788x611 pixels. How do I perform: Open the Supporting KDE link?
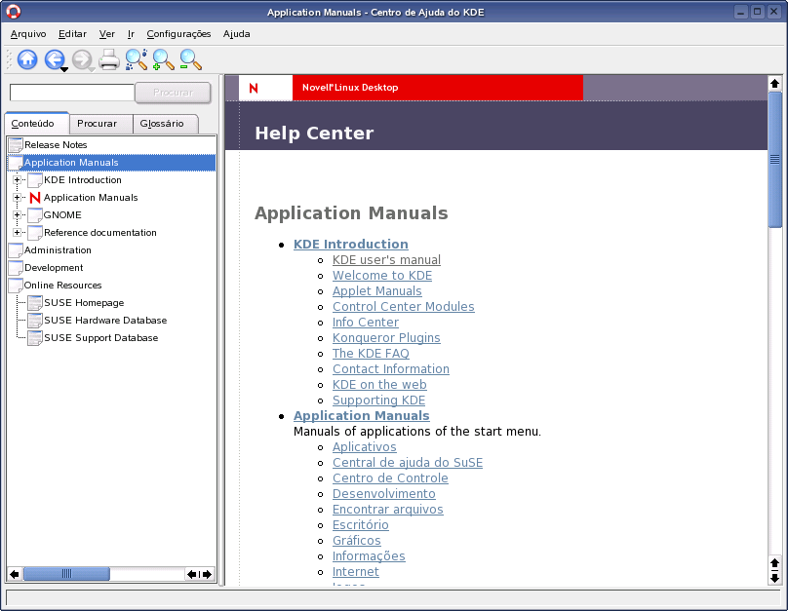(378, 401)
